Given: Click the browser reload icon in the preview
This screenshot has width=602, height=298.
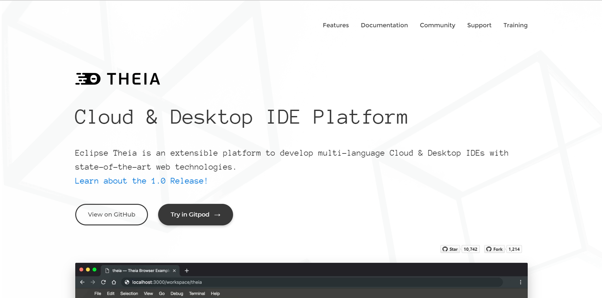Looking at the screenshot, I should point(103,282).
